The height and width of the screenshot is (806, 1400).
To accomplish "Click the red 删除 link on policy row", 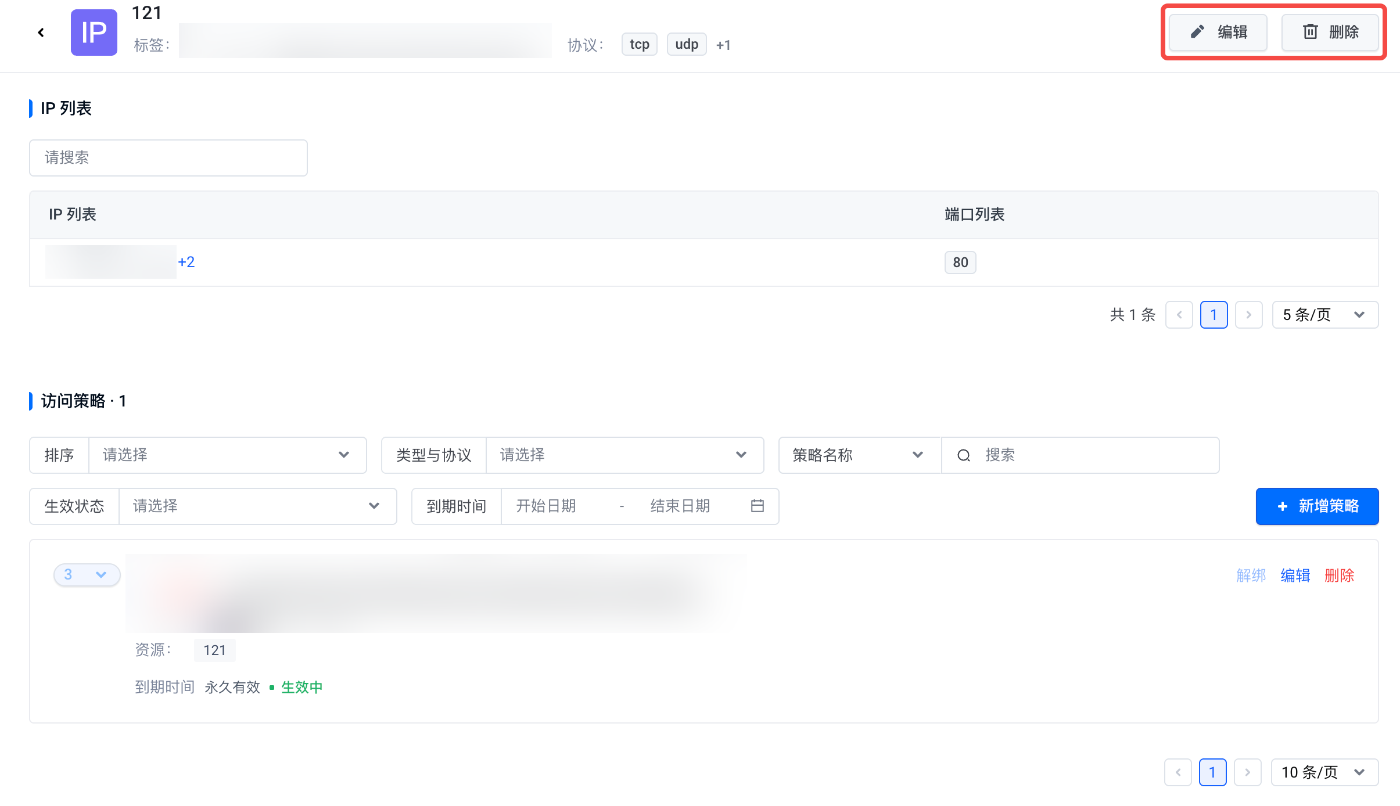I will [1339, 575].
